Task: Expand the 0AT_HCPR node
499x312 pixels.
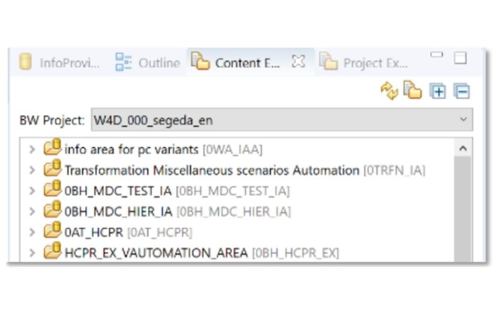Action: pos(32,232)
